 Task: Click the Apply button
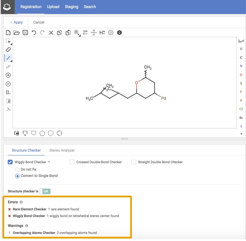(16, 22)
